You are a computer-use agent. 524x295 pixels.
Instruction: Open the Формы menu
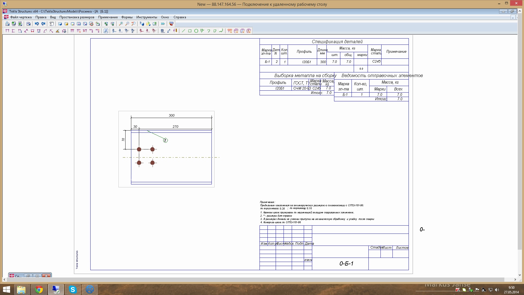pos(127,17)
